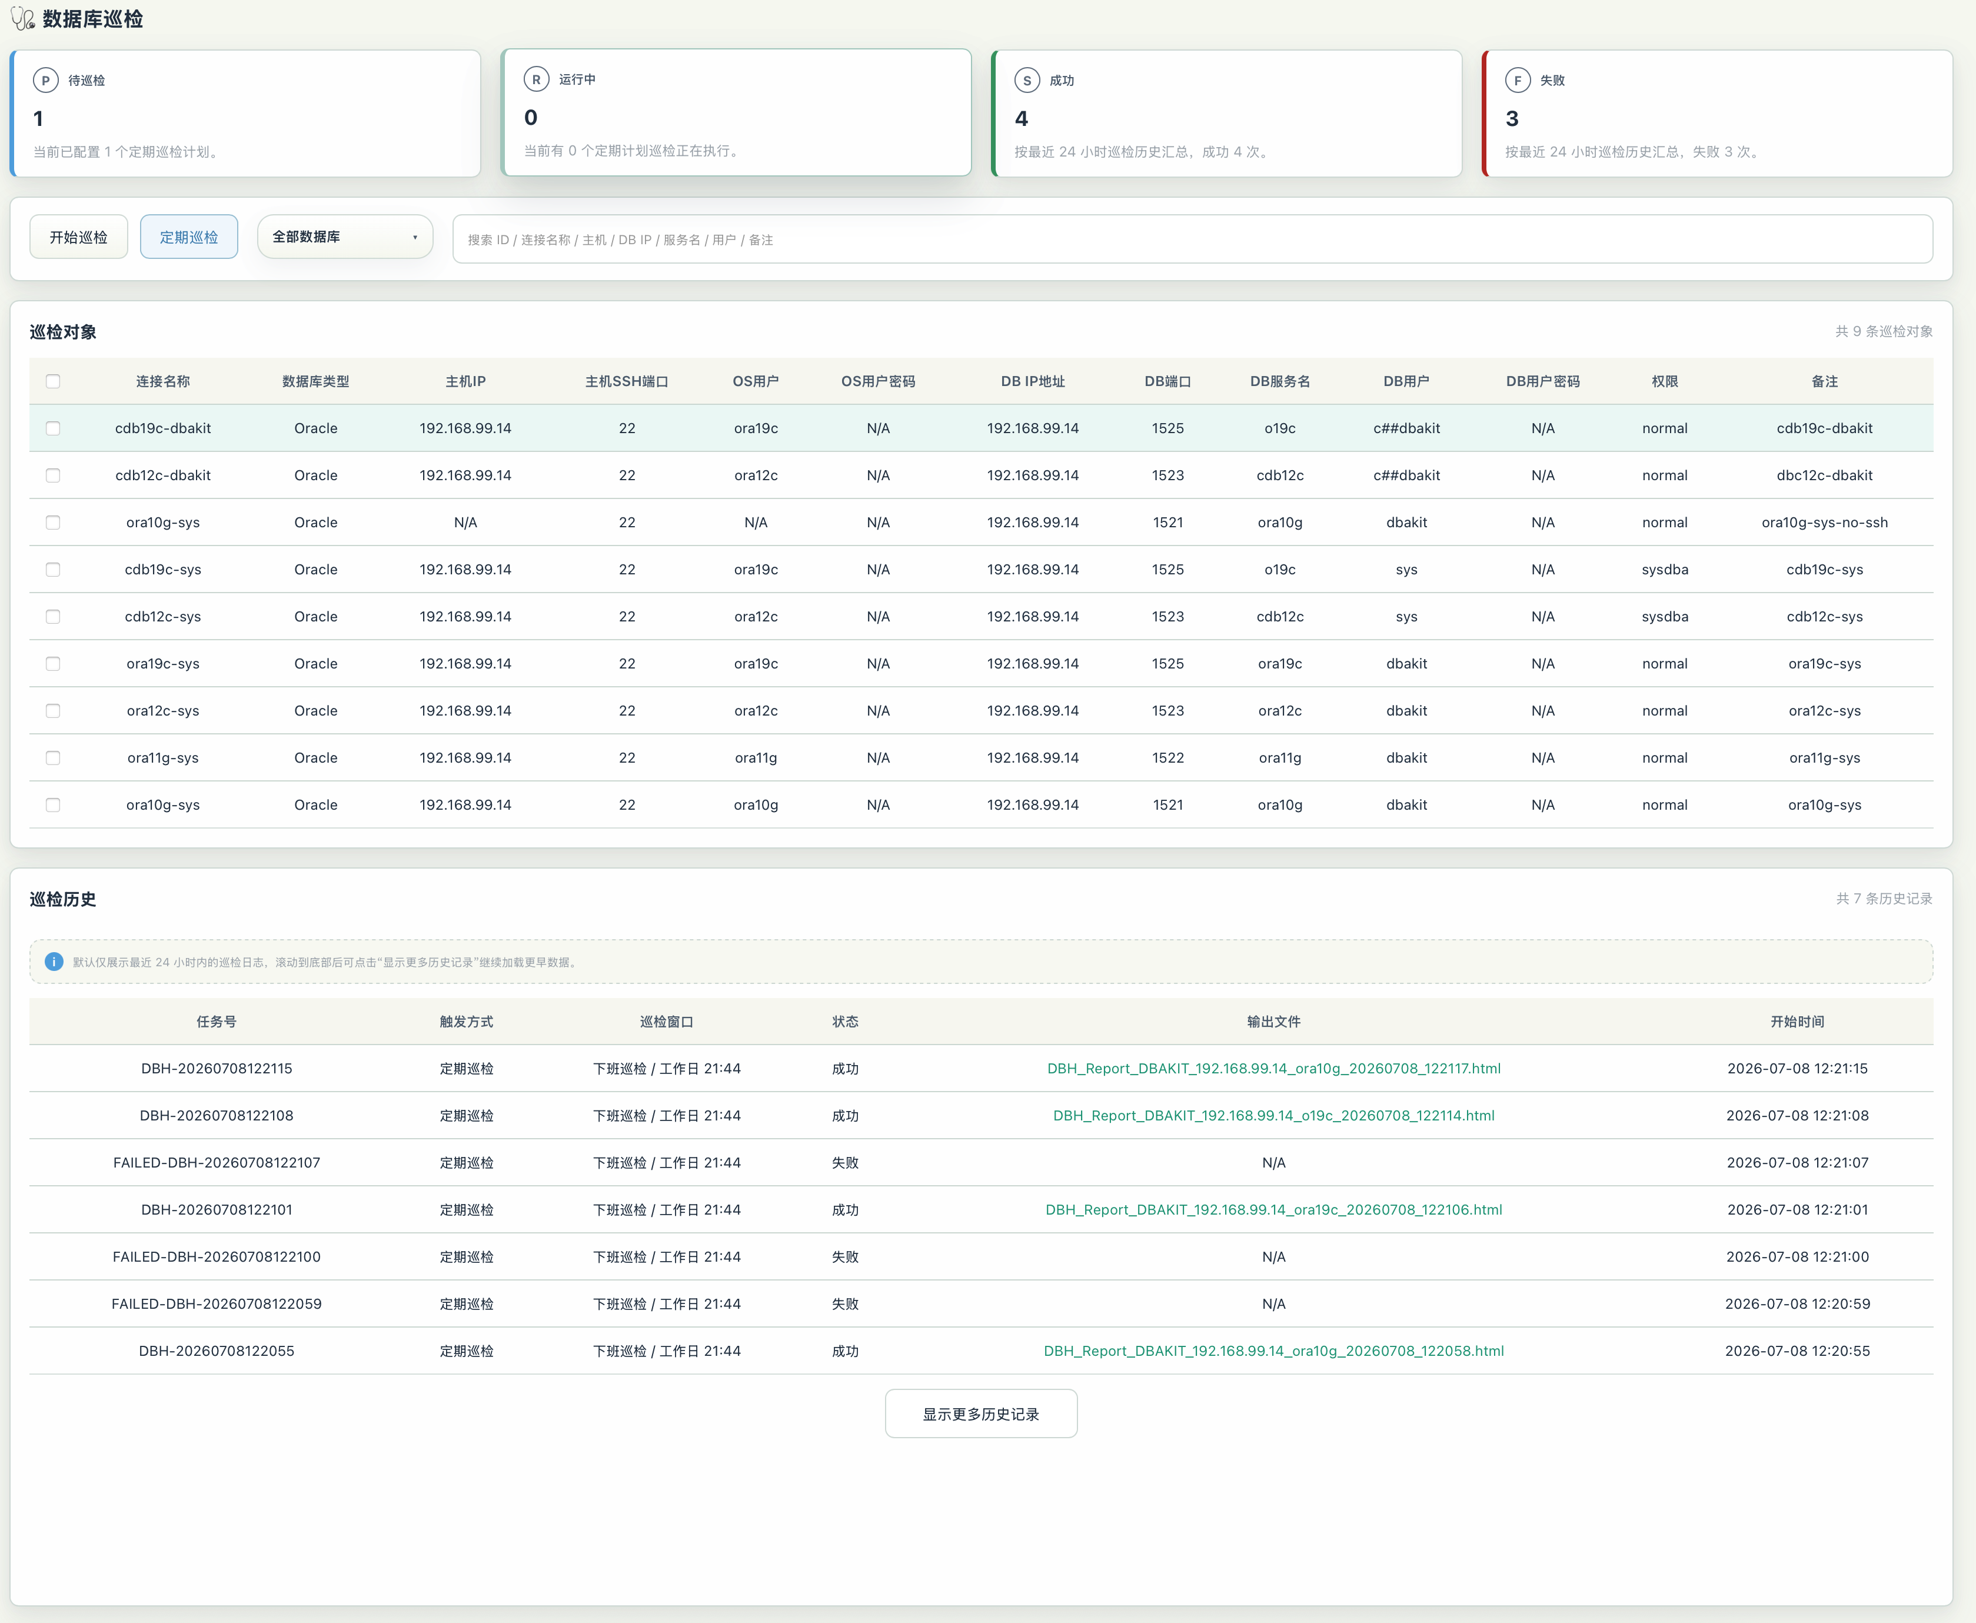The image size is (1976, 1623).
Task: Click 显示更多历史记录 button
Action: [982, 1414]
